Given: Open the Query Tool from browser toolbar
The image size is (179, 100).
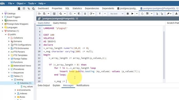Looking at the screenshot, I should 19,9.
